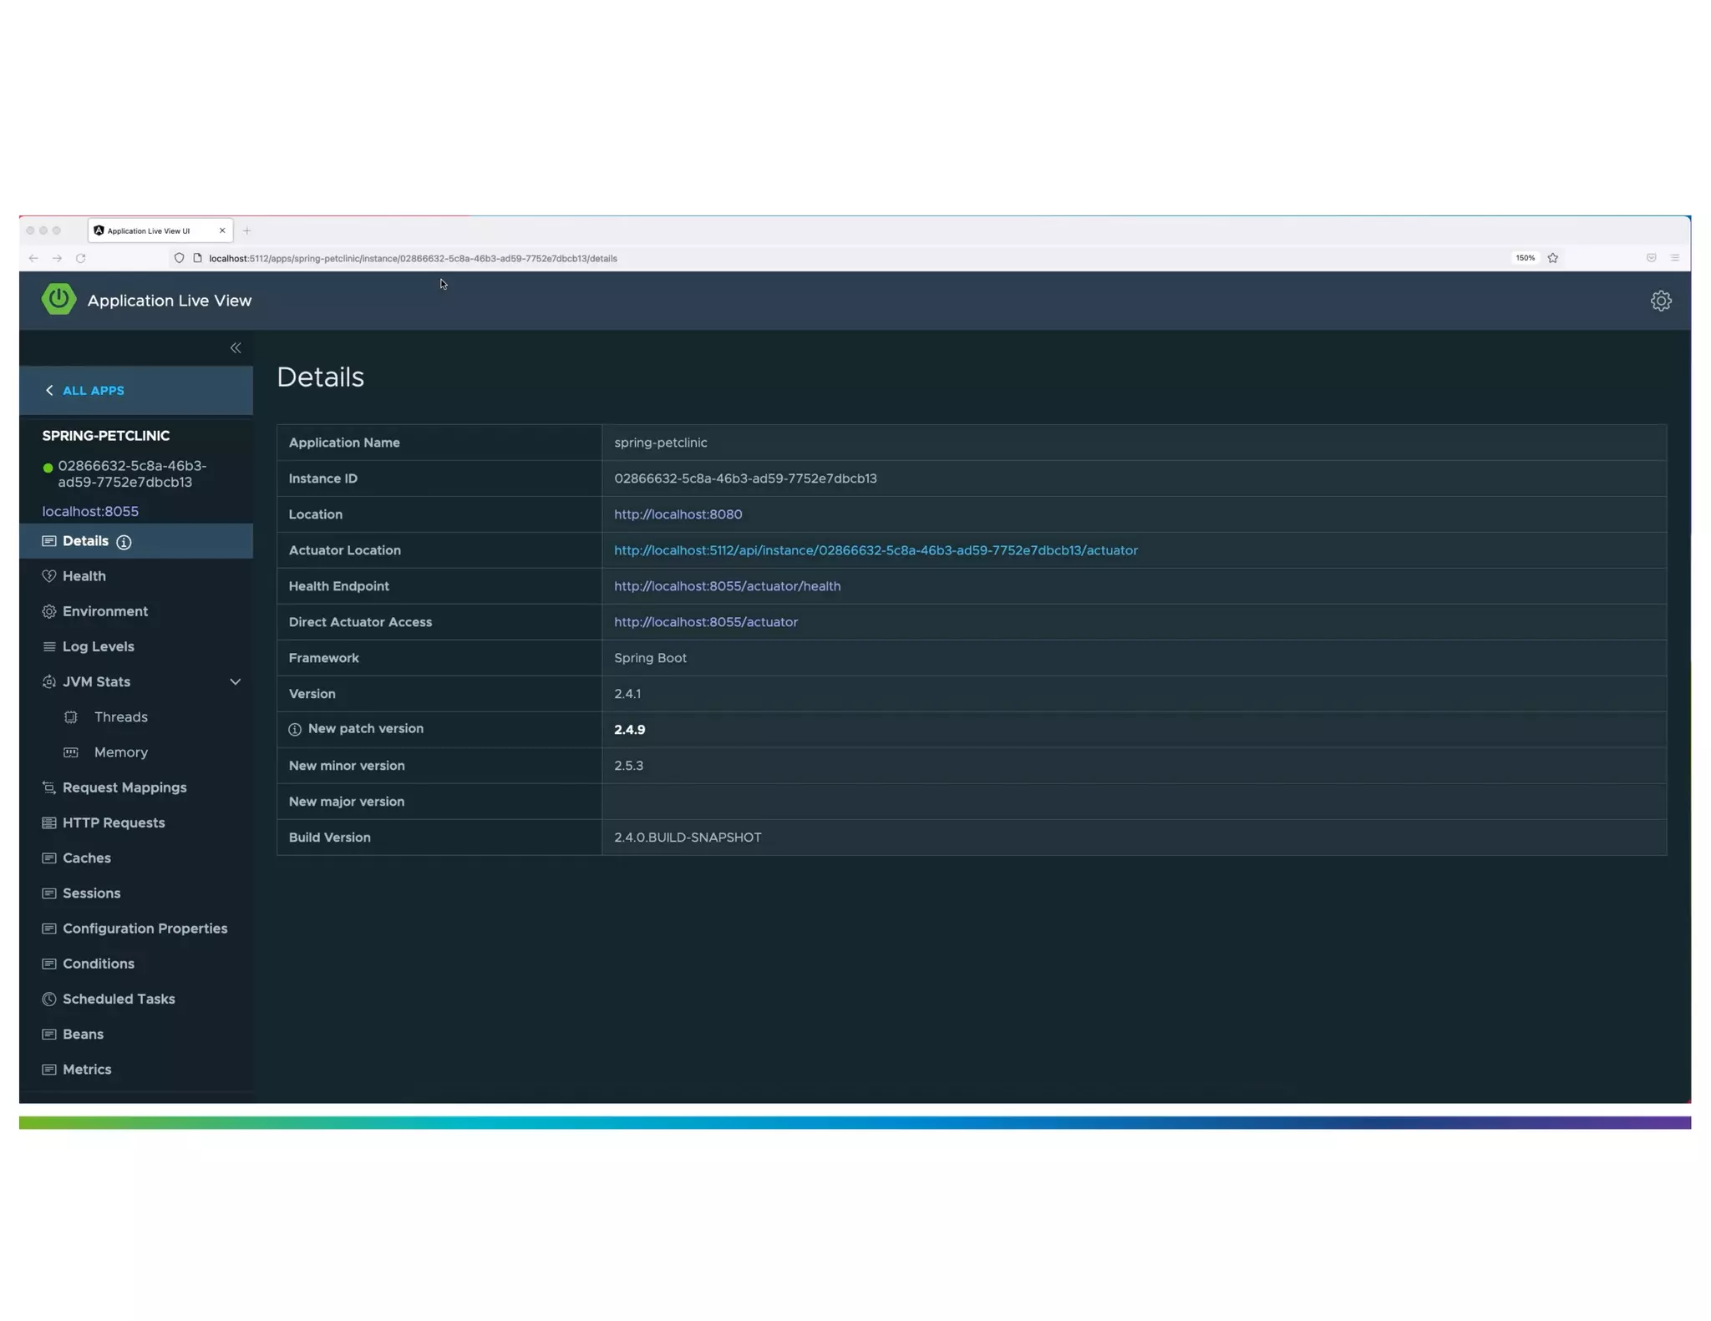Open Log Levels page
Image resolution: width=1711 pixels, height=1321 pixels.
pos(99,646)
